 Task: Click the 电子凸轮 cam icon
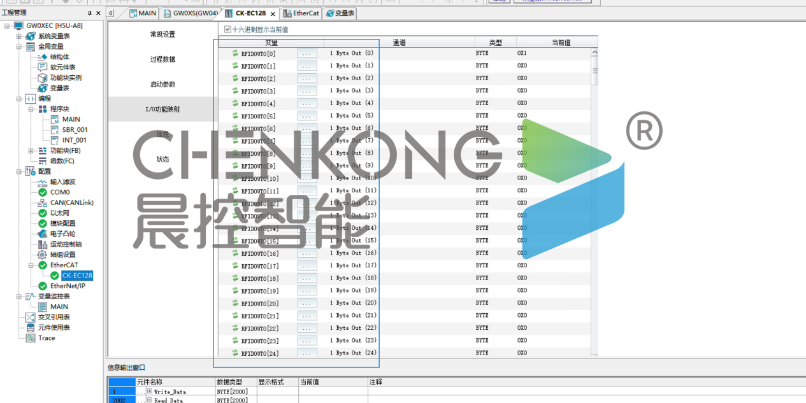[x=43, y=234]
